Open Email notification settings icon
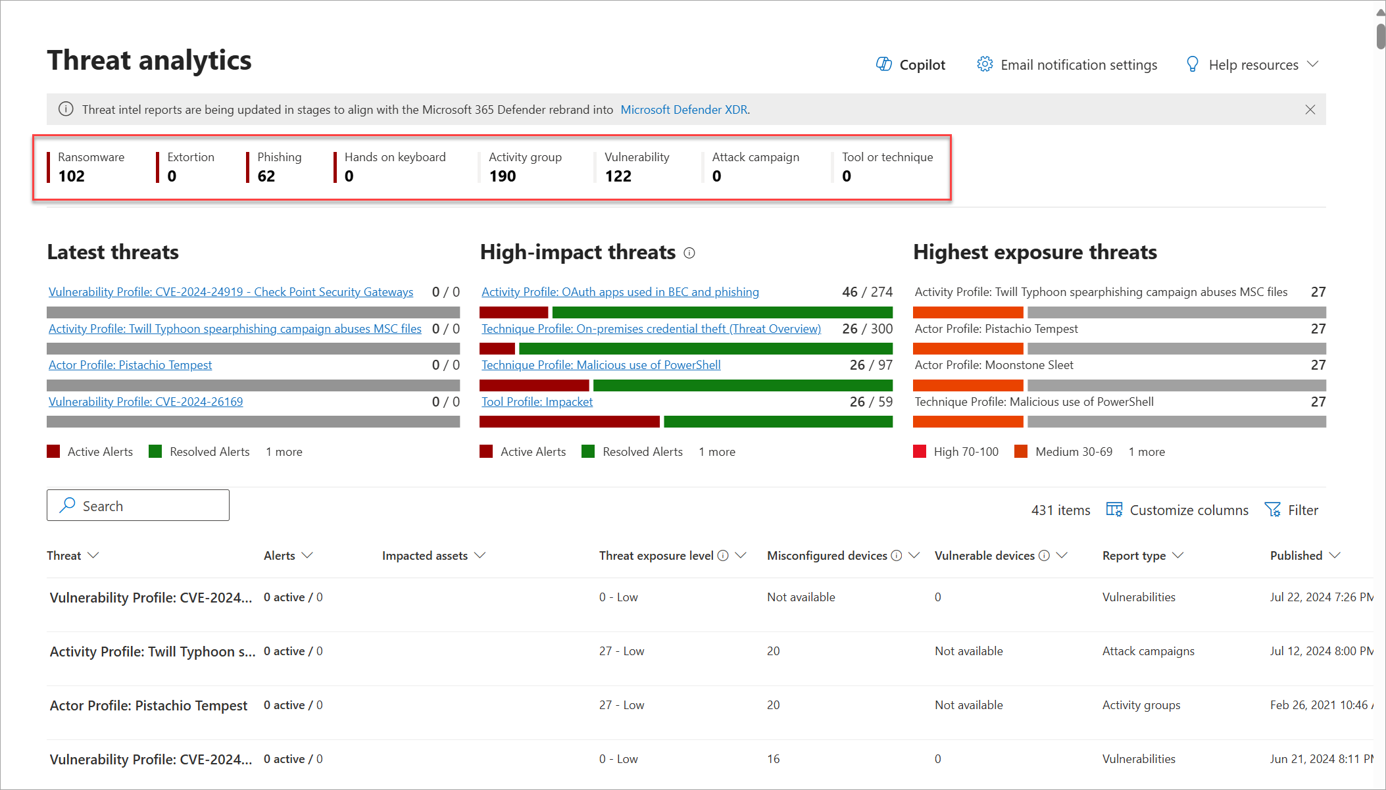Viewport: 1386px width, 790px height. (985, 64)
